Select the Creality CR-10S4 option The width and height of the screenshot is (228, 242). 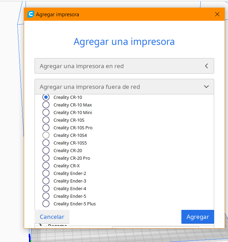coord(46,136)
